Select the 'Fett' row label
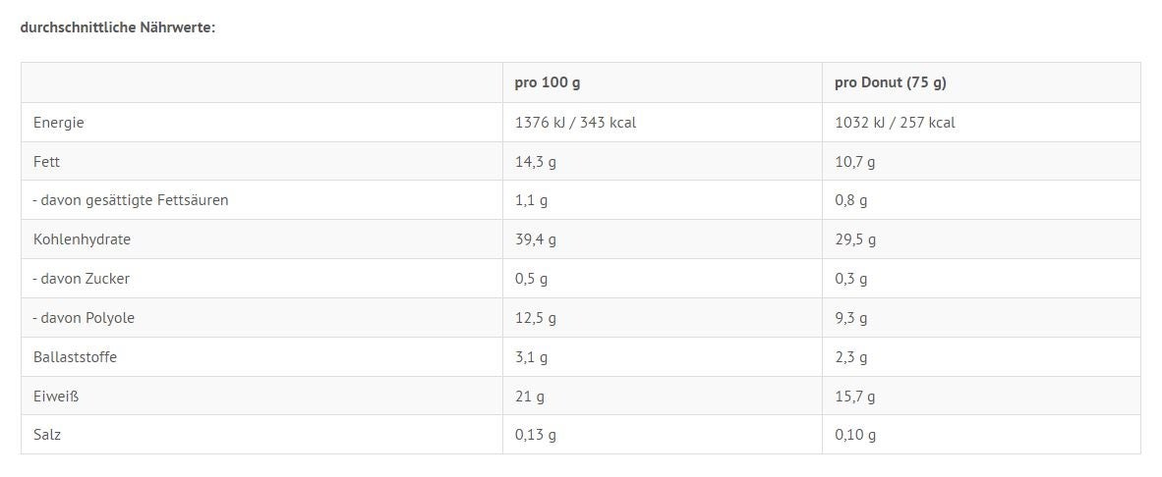The width and height of the screenshot is (1162, 477). (x=46, y=161)
